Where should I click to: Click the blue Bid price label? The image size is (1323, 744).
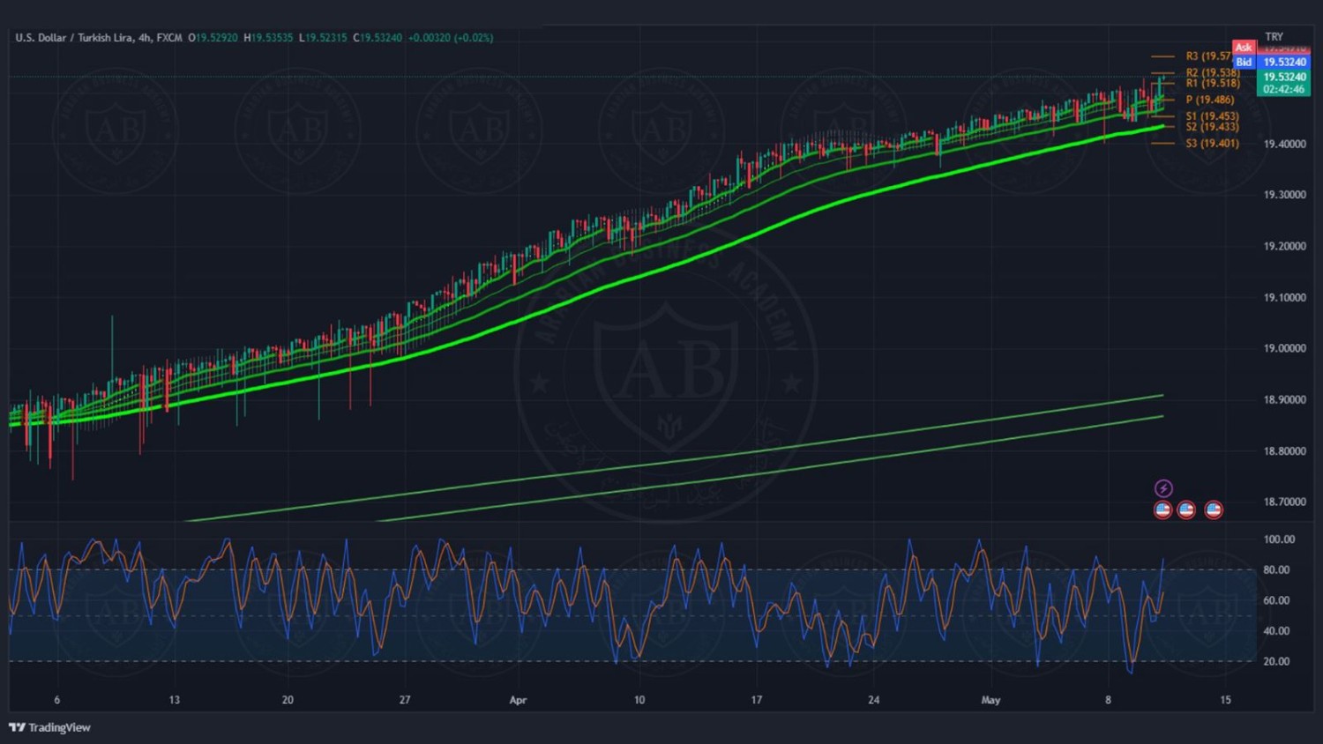pos(1244,62)
